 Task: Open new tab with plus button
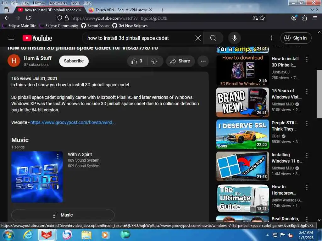163,10
